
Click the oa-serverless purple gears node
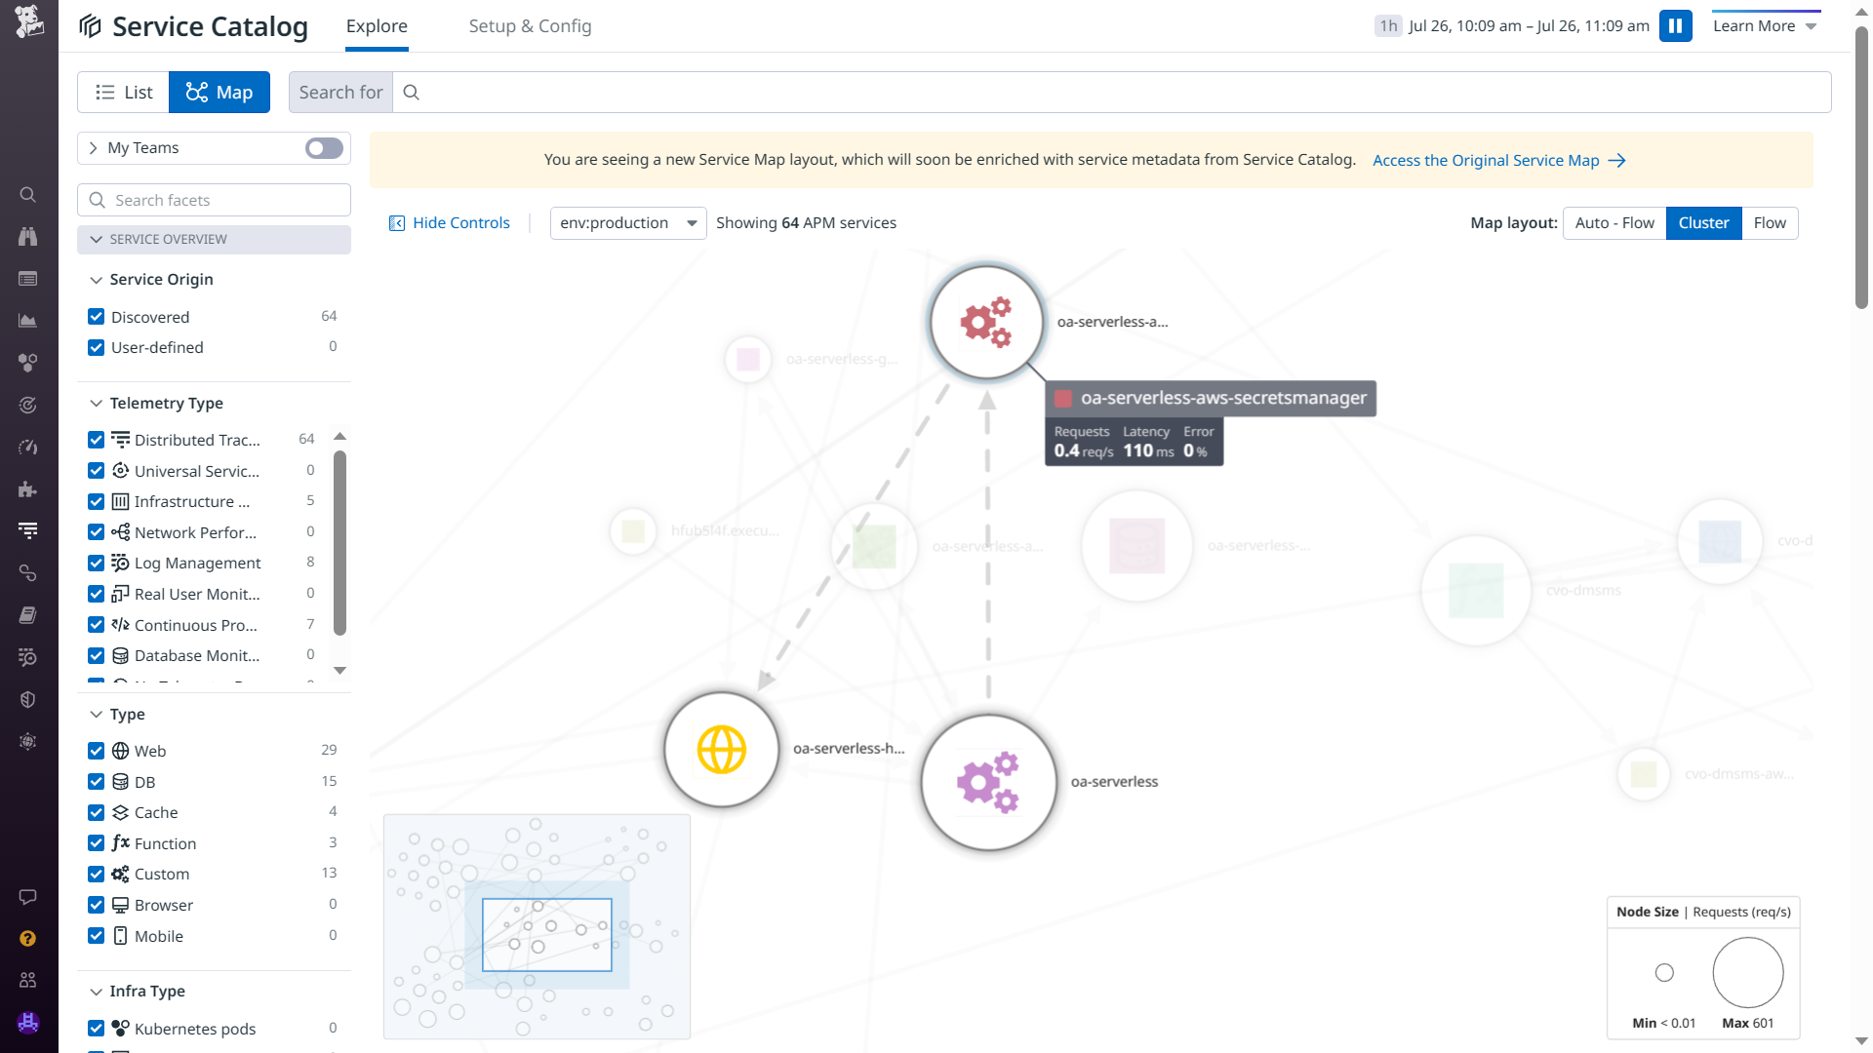point(988,782)
